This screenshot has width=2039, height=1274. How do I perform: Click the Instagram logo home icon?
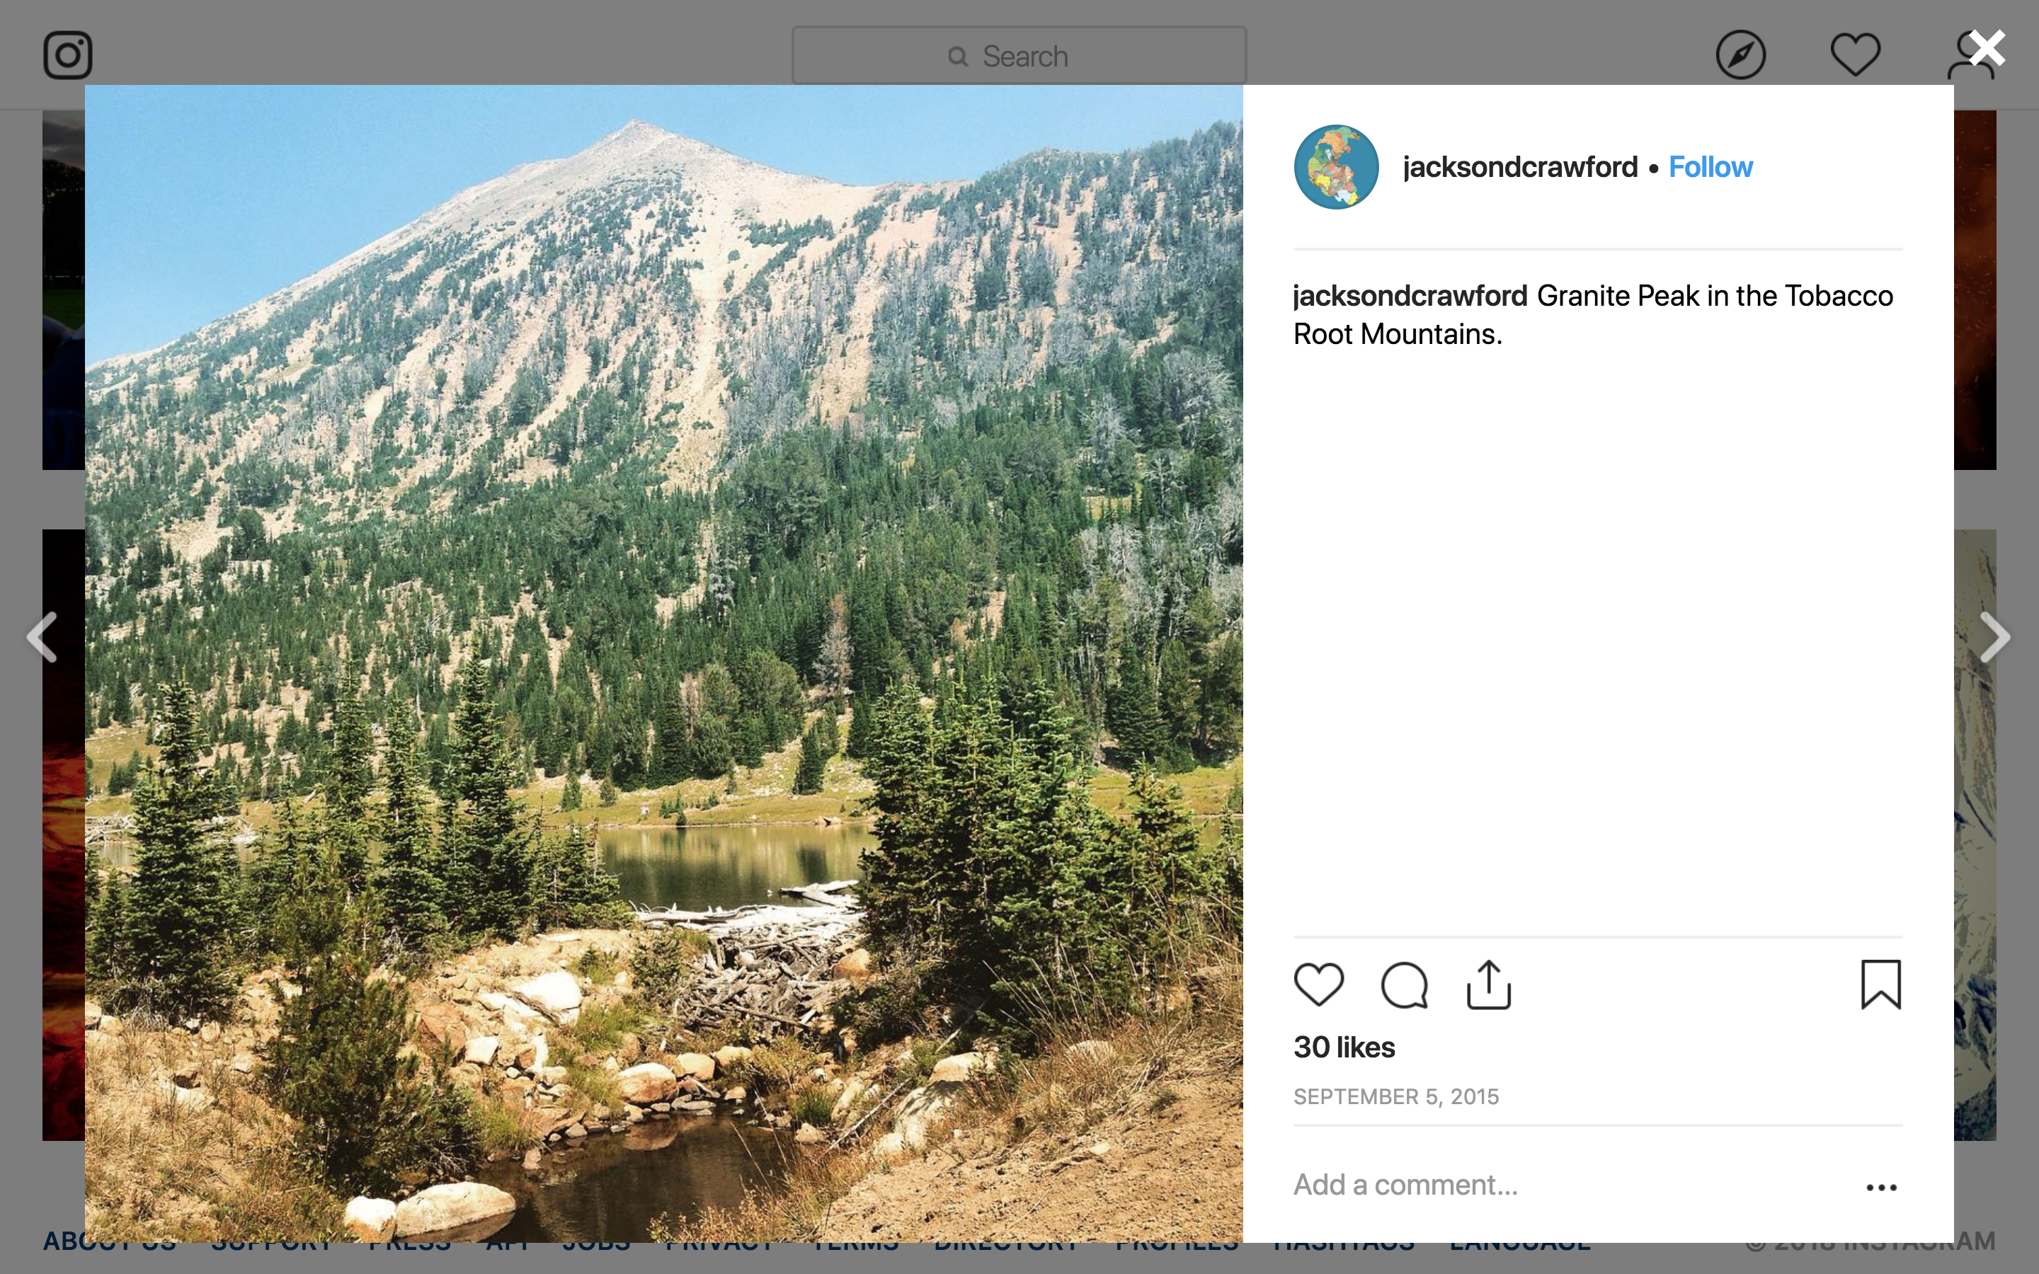click(67, 56)
